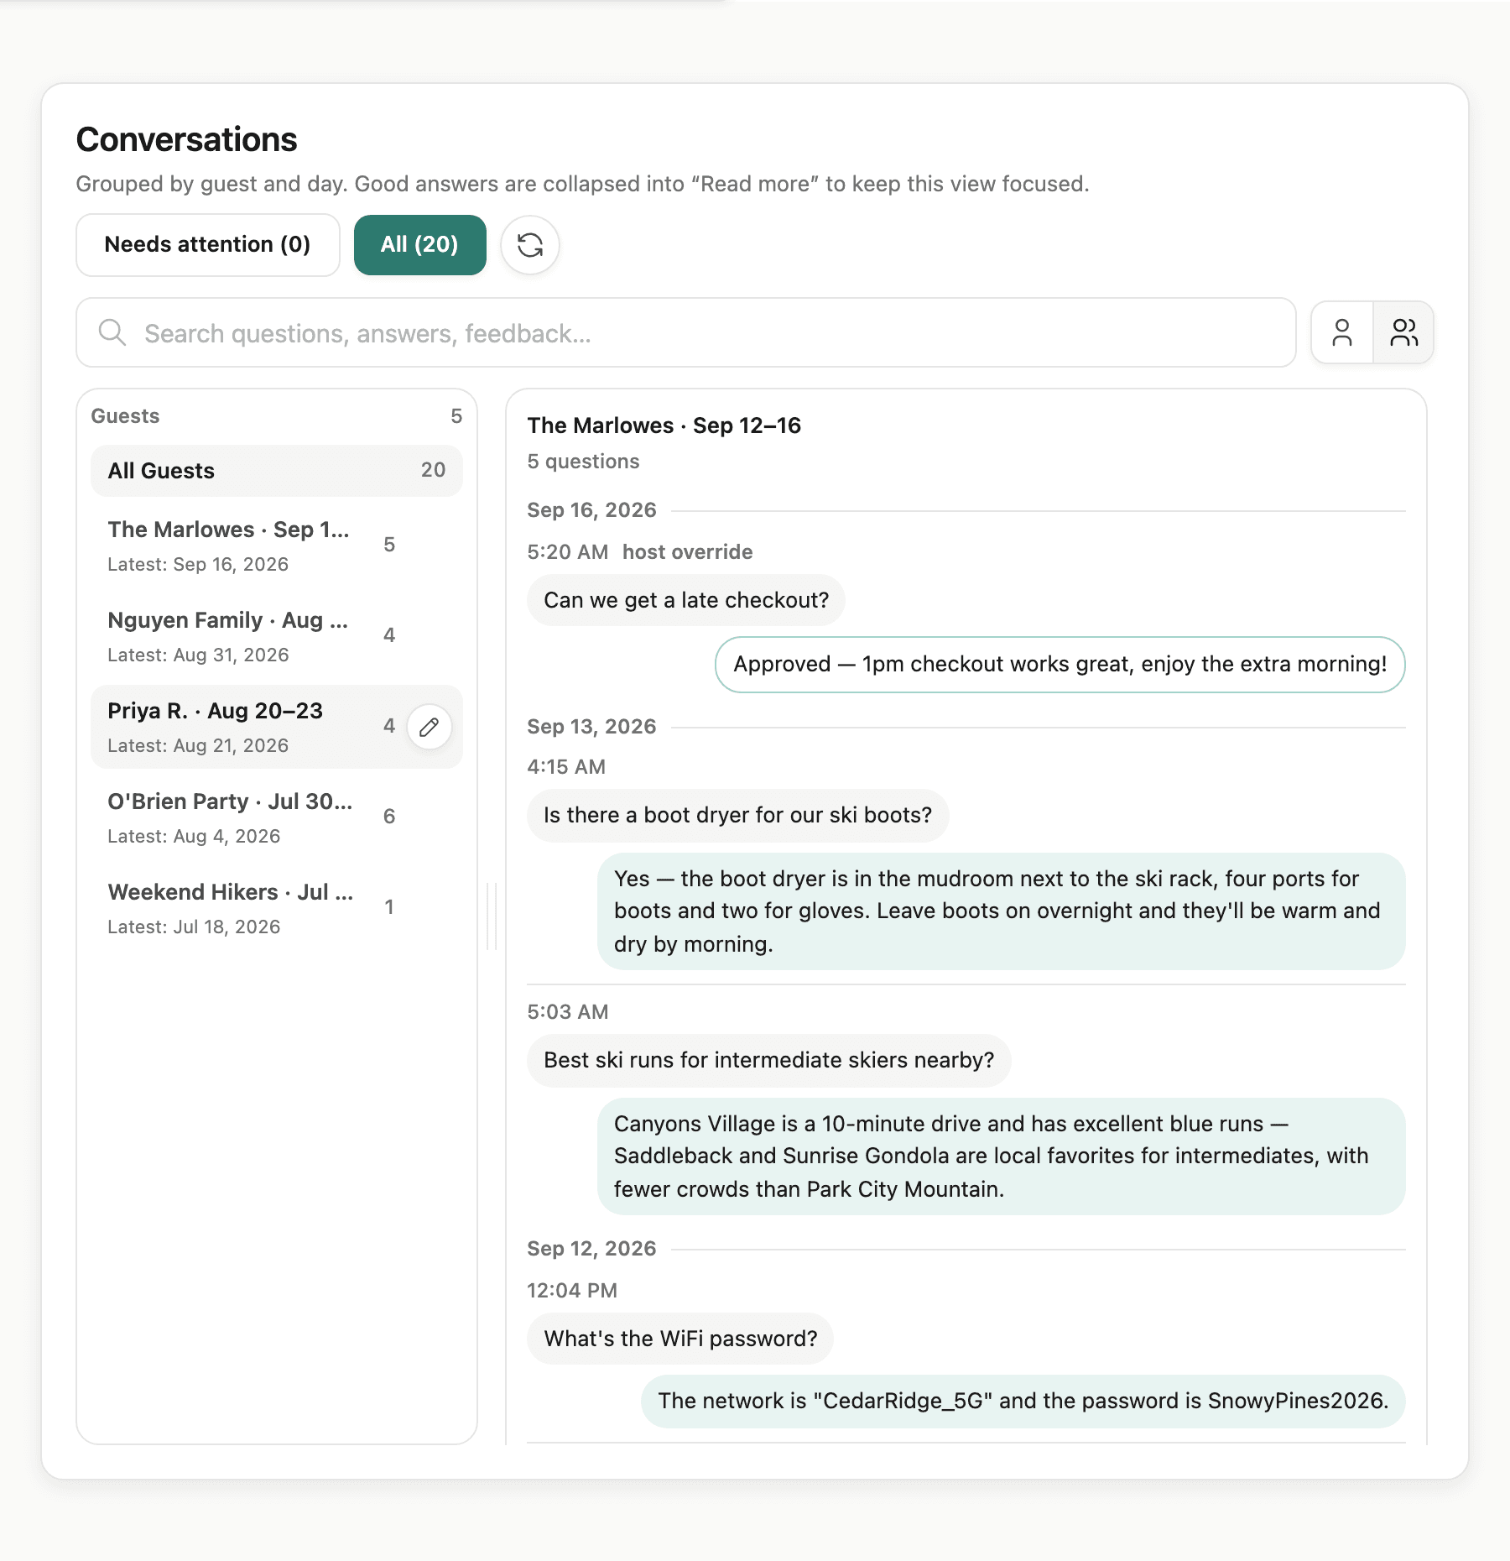Click the "5 questions" subtitle
The image size is (1510, 1561).
coord(583,462)
